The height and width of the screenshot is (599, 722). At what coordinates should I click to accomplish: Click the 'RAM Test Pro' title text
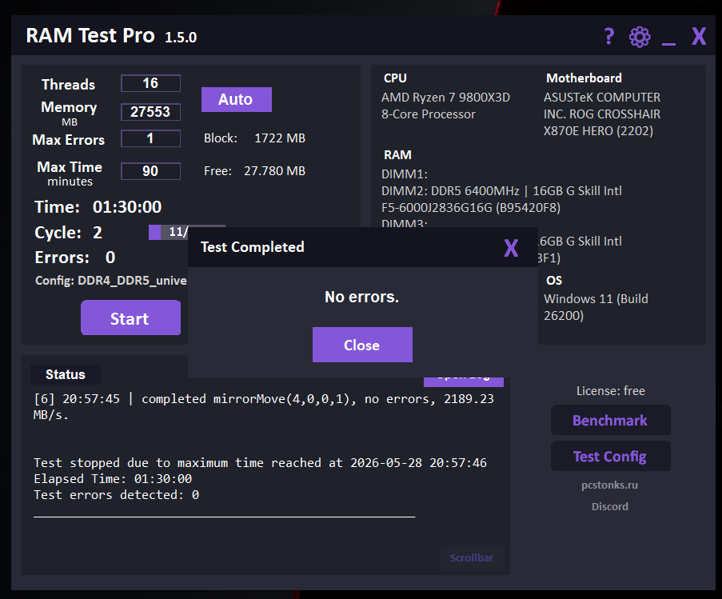point(90,36)
